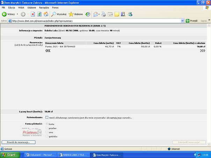Expand next reservations with right chevrons

[202, 51]
